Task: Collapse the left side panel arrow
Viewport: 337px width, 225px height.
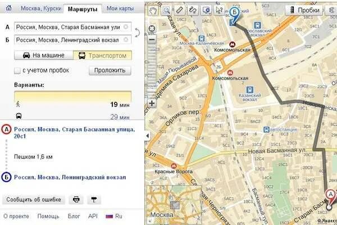Action: (147, 136)
